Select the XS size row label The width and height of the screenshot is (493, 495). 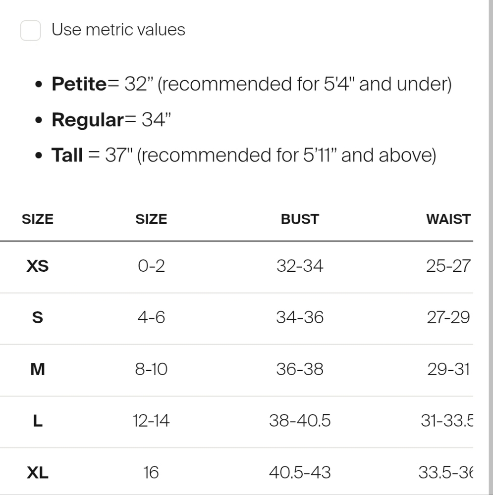point(37,266)
